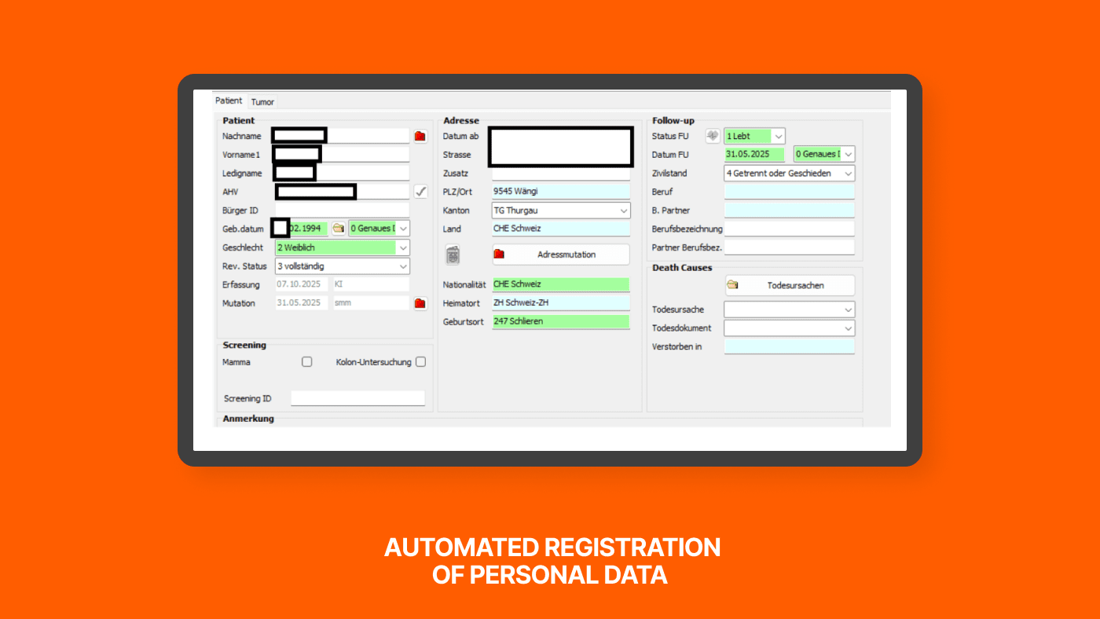
Task: Click the folder icon beside Geb.datum
Action: click(x=339, y=229)
